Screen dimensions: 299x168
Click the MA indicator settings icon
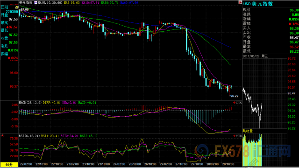click(36, 3)
